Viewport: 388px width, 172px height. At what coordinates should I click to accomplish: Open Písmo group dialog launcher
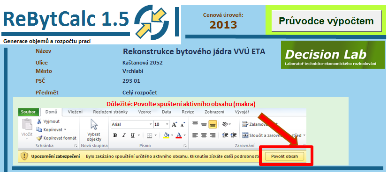(x=185, y=146)
